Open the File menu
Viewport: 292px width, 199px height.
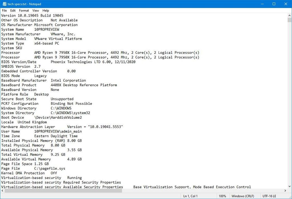[4, 11]
